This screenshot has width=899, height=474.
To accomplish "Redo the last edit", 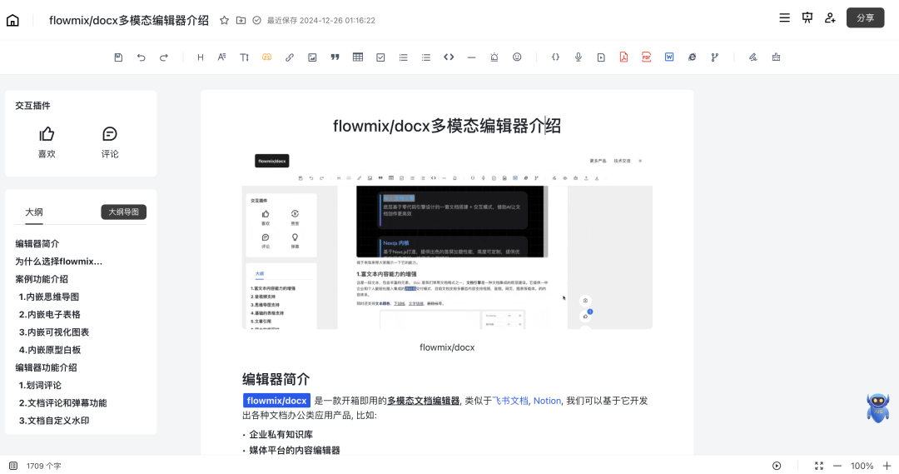I will (164, 57).
